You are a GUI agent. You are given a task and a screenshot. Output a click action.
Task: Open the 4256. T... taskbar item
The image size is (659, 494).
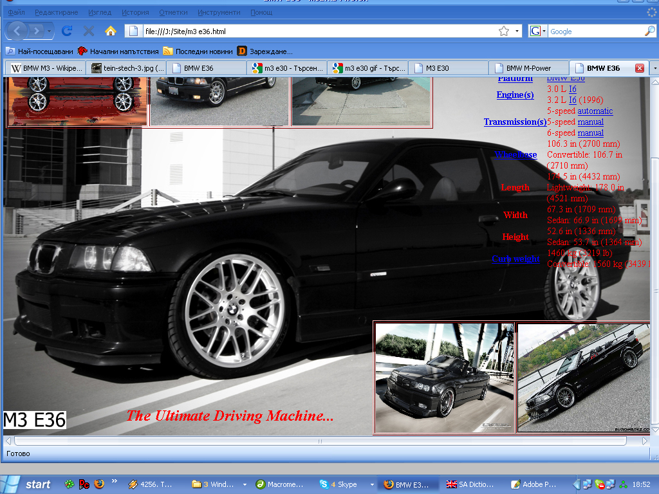coord(154,484)
